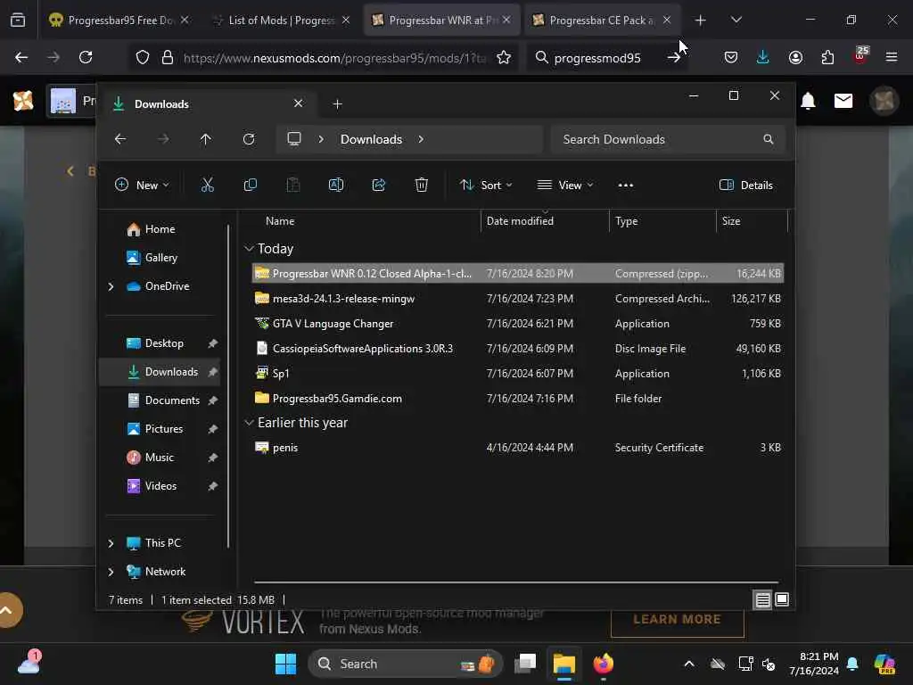This screenshot has width=913, height=685.
Task: Bookmark this page with the star icon
Action: coord(504,57)
